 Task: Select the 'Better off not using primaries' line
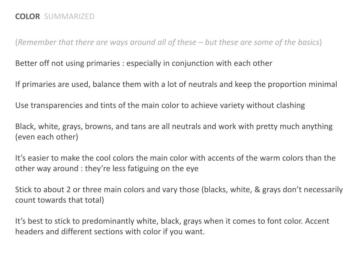pyautogui.click(x=144, y=63)
